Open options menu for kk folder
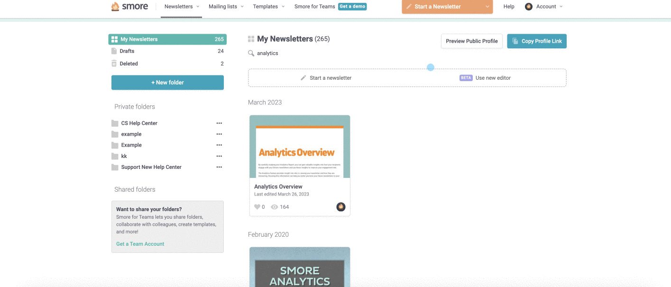671x287 pixels. click(x=219, y=156)
